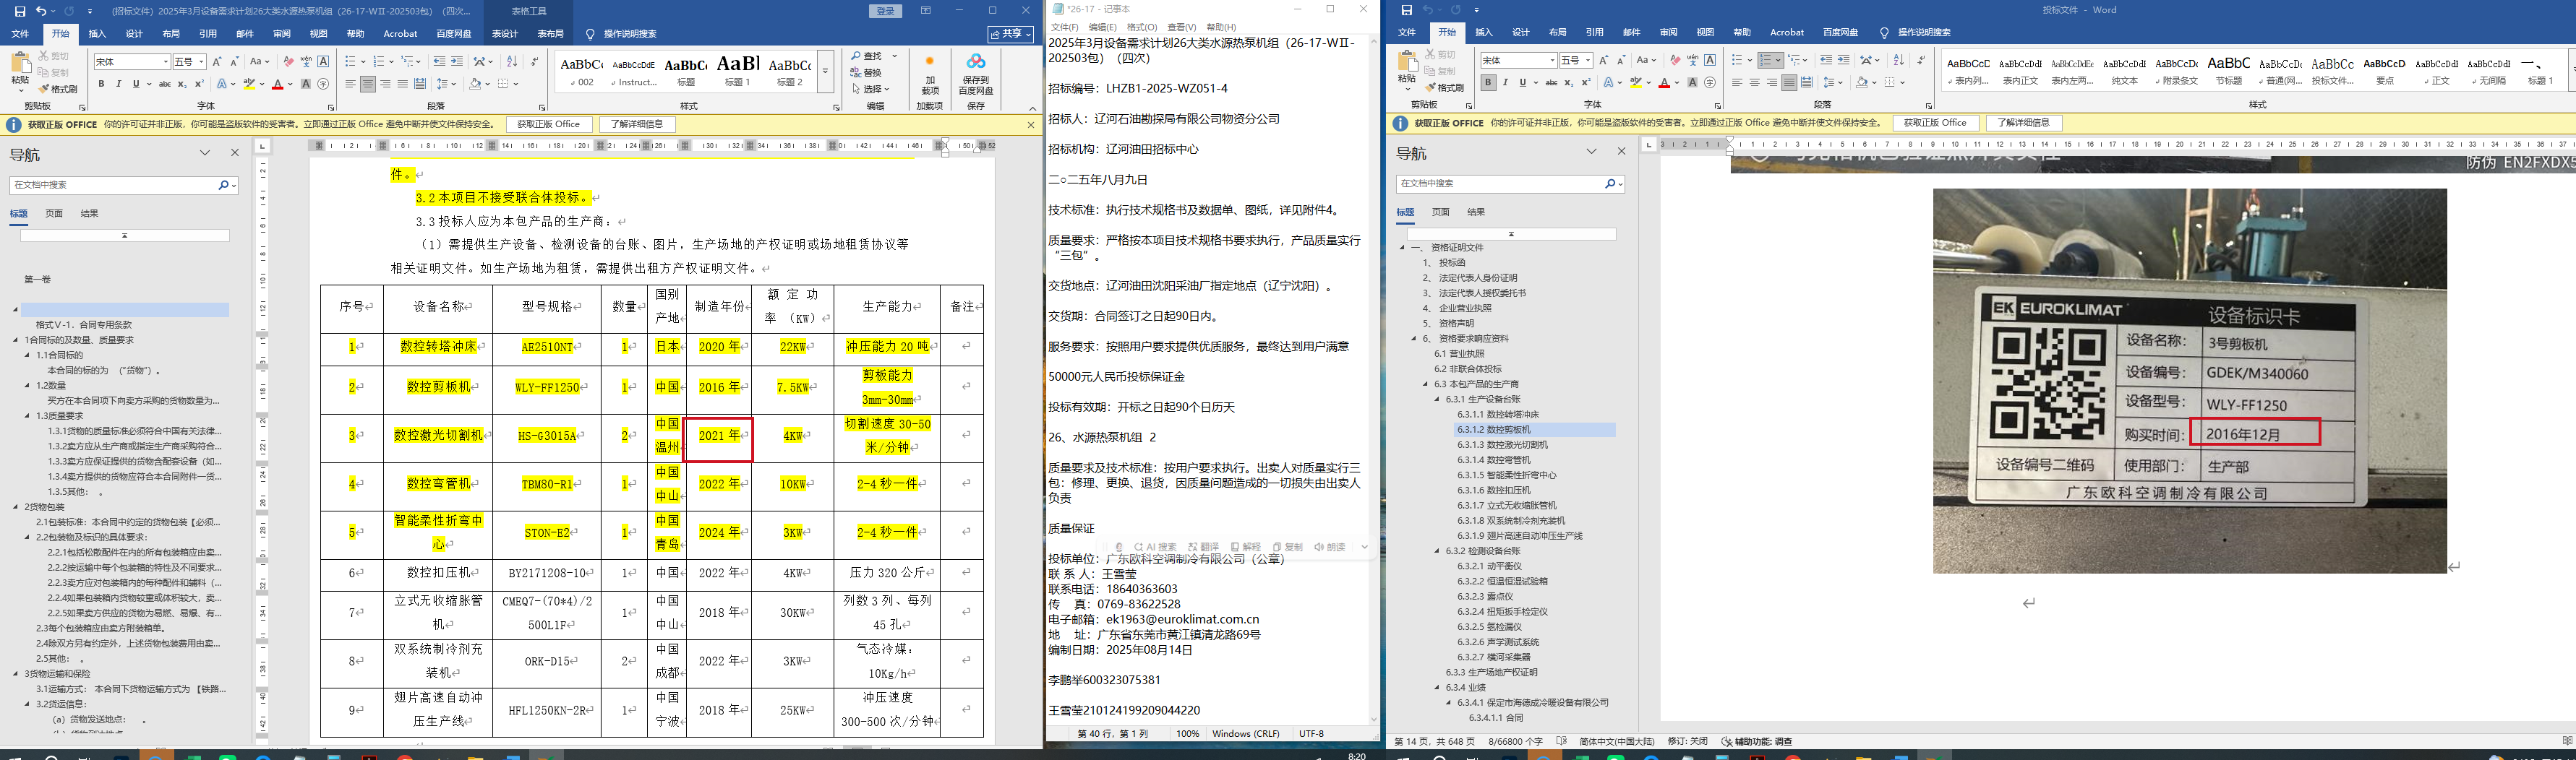Click the phonetic guide (wén) icon in right Word
Image resolution: width=2576 pixels, height=760 pixels.
tap(1692, 61)
